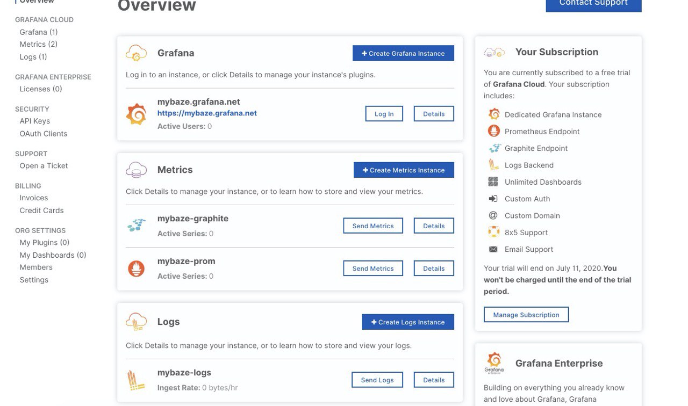Open Overview in the sidebar

click(x=37, y=2)
